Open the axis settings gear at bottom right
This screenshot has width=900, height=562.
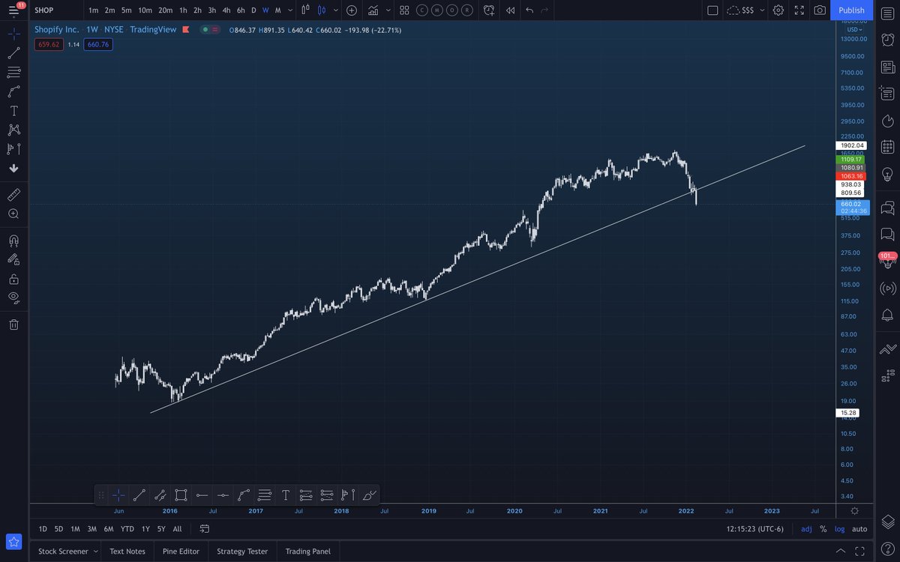click(855, 510)
